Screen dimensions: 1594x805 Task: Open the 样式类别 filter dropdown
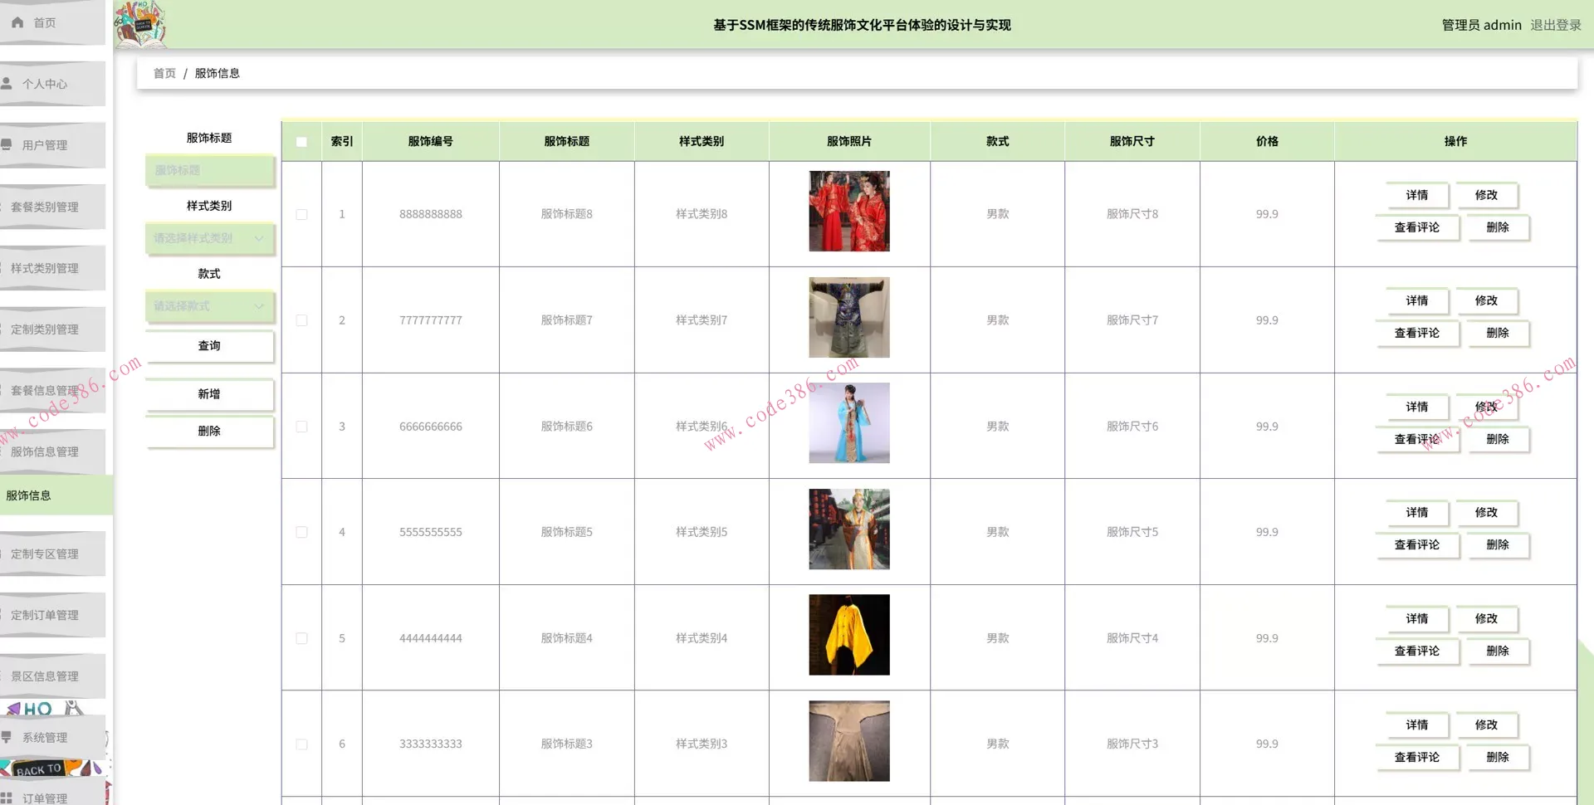(209, 238)
